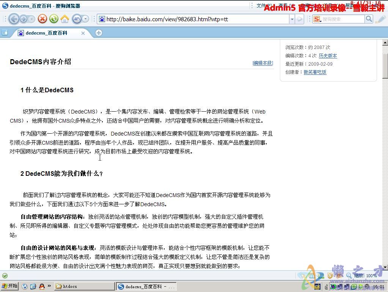Open the navigation history dropdown beside Forward

coord(31,19)
